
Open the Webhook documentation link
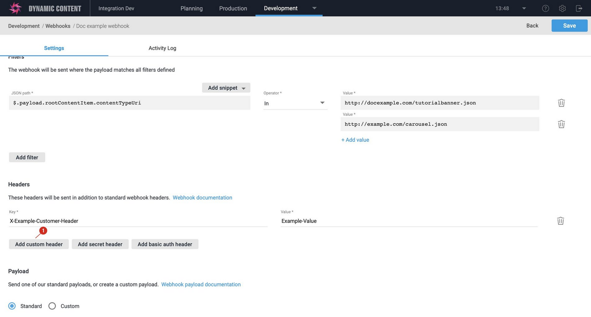(202, 198)
